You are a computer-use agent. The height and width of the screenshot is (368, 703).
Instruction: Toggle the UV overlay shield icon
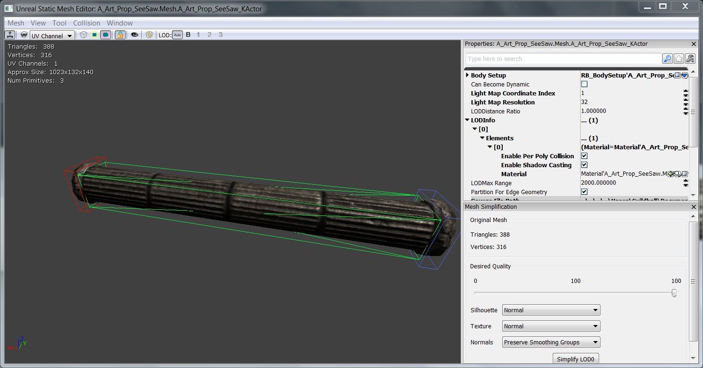tap(24, 35)
